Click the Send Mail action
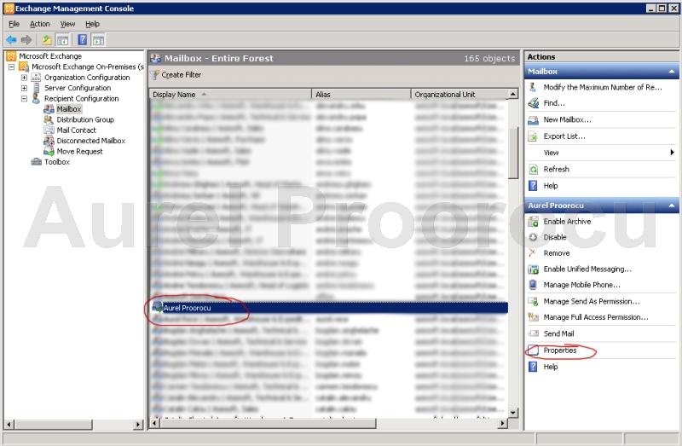Image resolution: width=682 pixels, height=446 pixels. tap(558, 333)
